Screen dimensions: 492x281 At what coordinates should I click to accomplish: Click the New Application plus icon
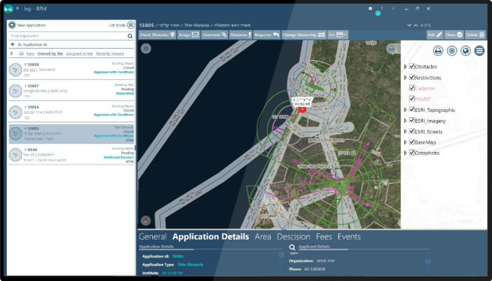(12, 25)
